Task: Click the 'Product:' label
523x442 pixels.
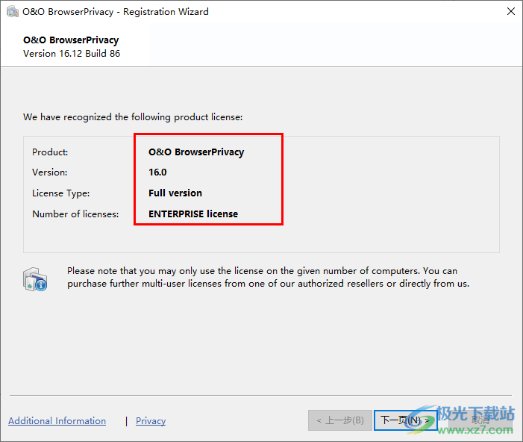Action: pos(50,152)
